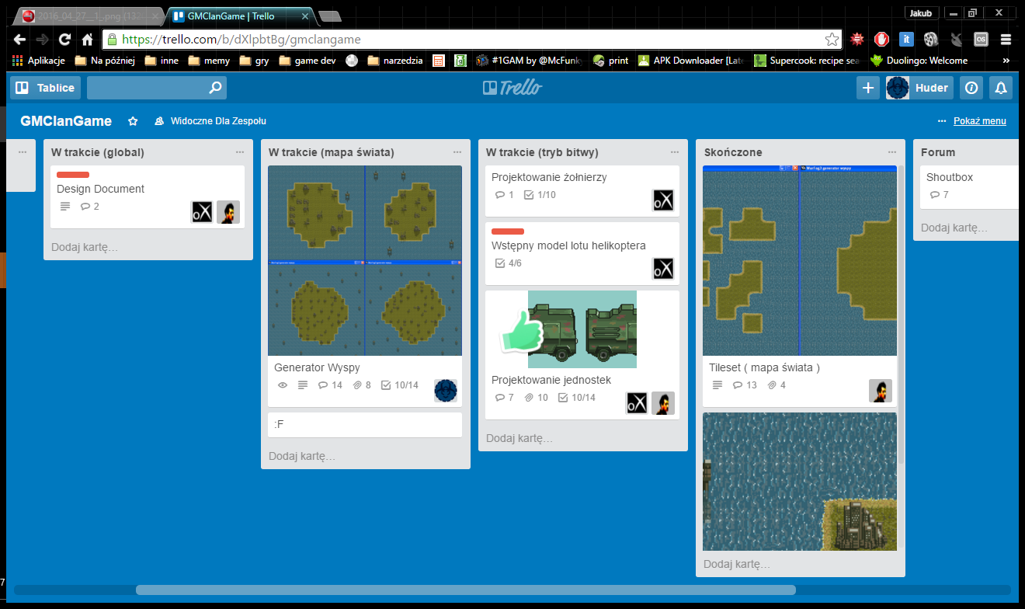Click the Pokaż menu link
This screenshot has height=609, width=1025.
[x=979, y=121]
